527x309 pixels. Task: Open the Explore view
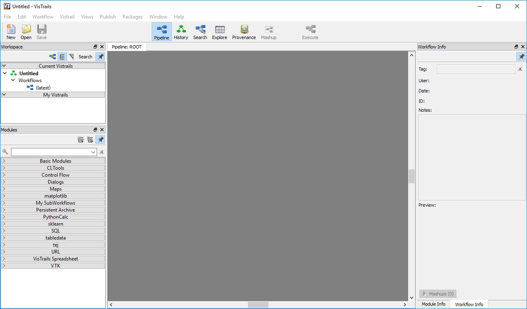(220, 32)
